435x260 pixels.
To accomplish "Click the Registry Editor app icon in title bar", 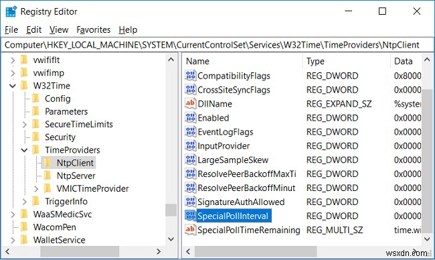I will (x=11, y=11).
